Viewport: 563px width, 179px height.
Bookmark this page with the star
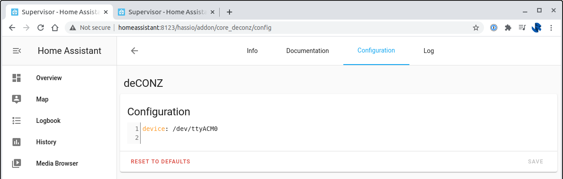point(476,28)
